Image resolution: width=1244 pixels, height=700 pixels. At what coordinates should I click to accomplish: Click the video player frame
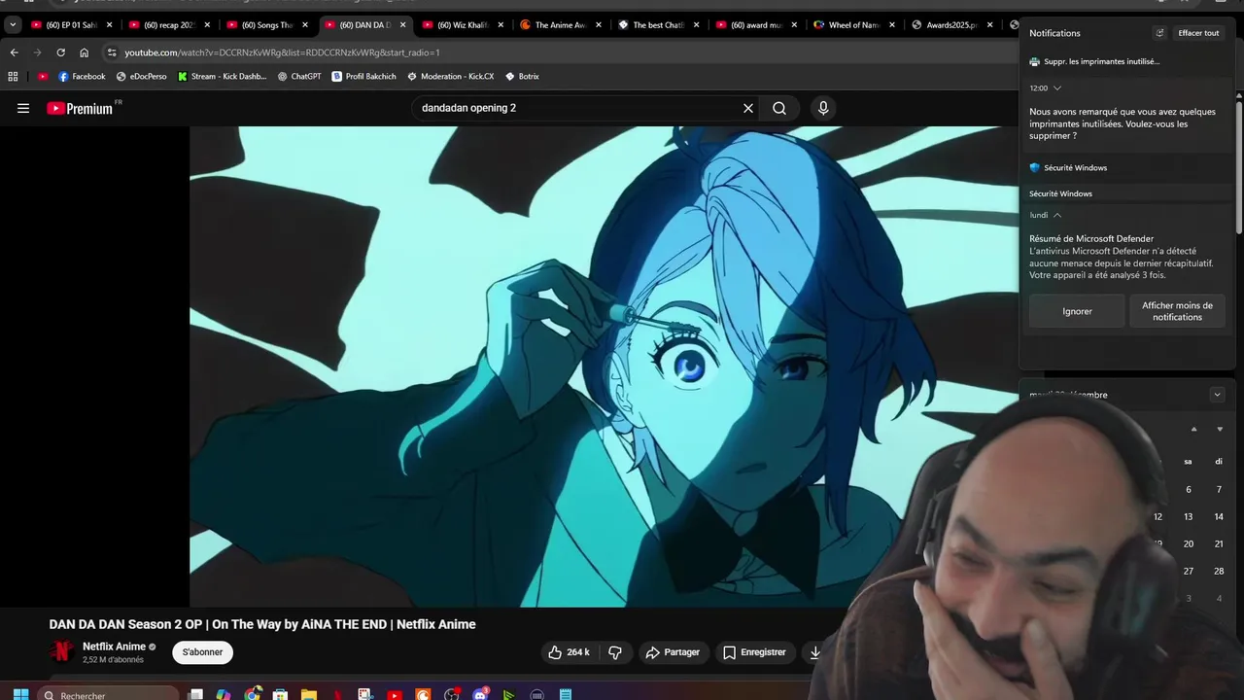(x=603, y=367)
